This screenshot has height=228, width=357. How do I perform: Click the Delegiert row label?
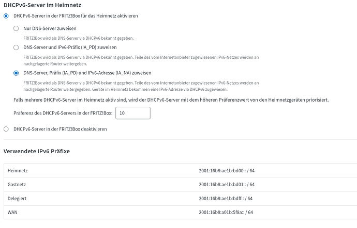click(19, 198)
